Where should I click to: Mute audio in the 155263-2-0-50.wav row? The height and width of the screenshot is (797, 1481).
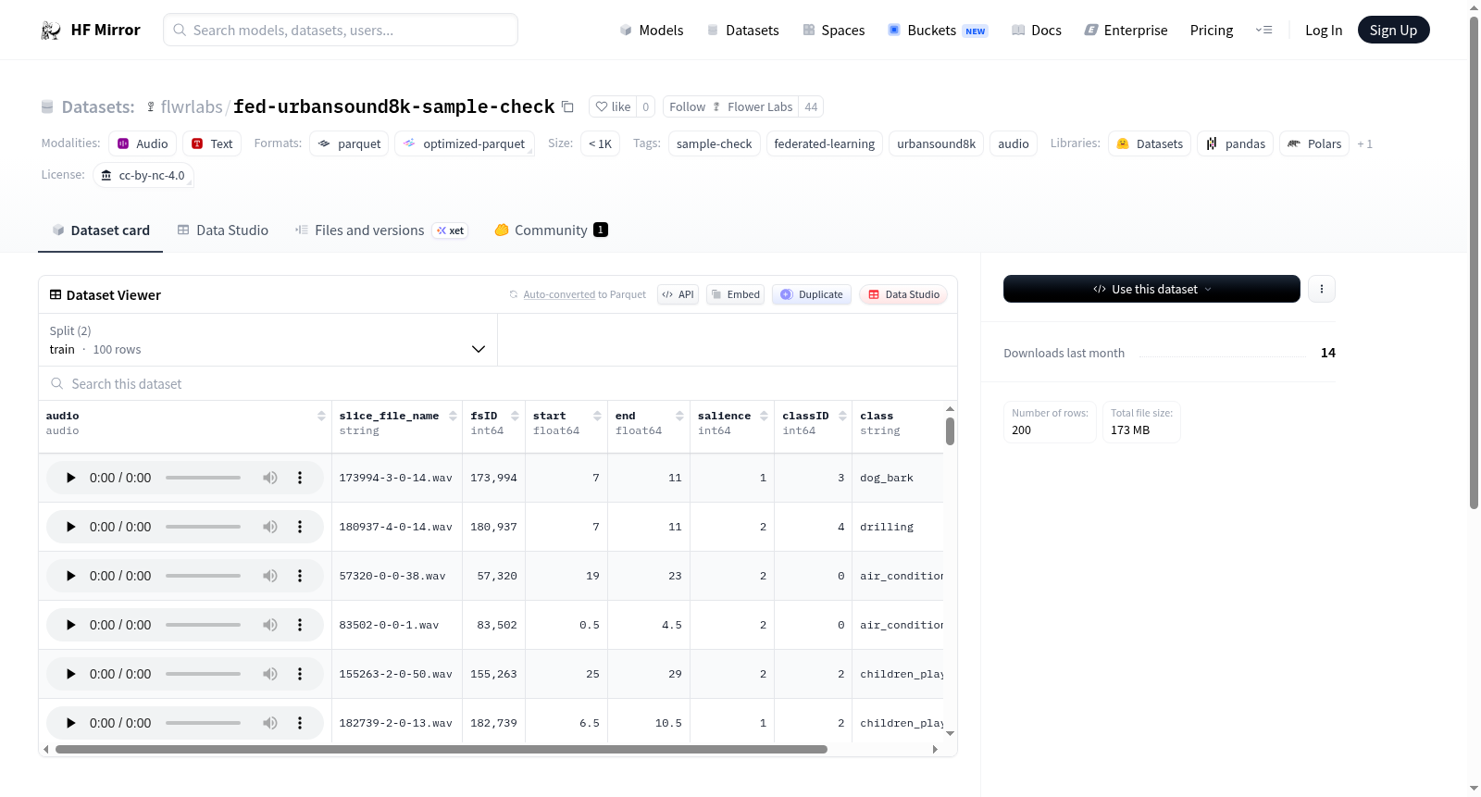pos(270,674)
